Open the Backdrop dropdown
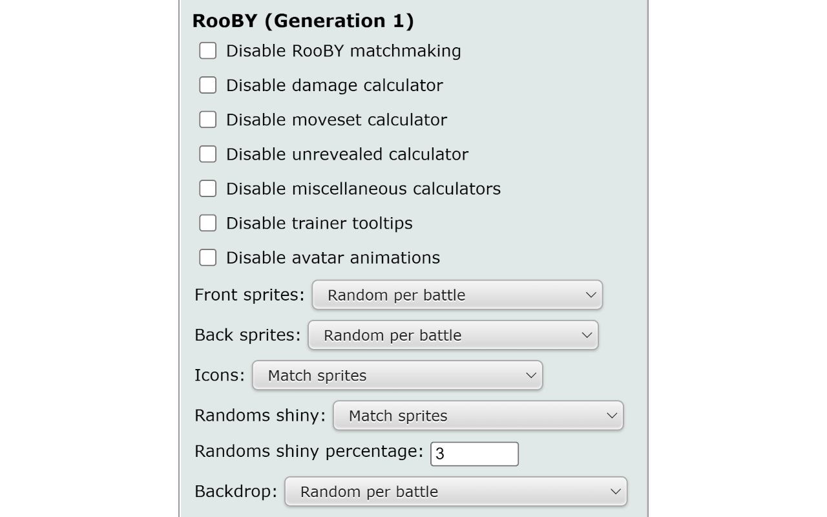The width and height of the screenshot is (827, 517). [455, 491]
